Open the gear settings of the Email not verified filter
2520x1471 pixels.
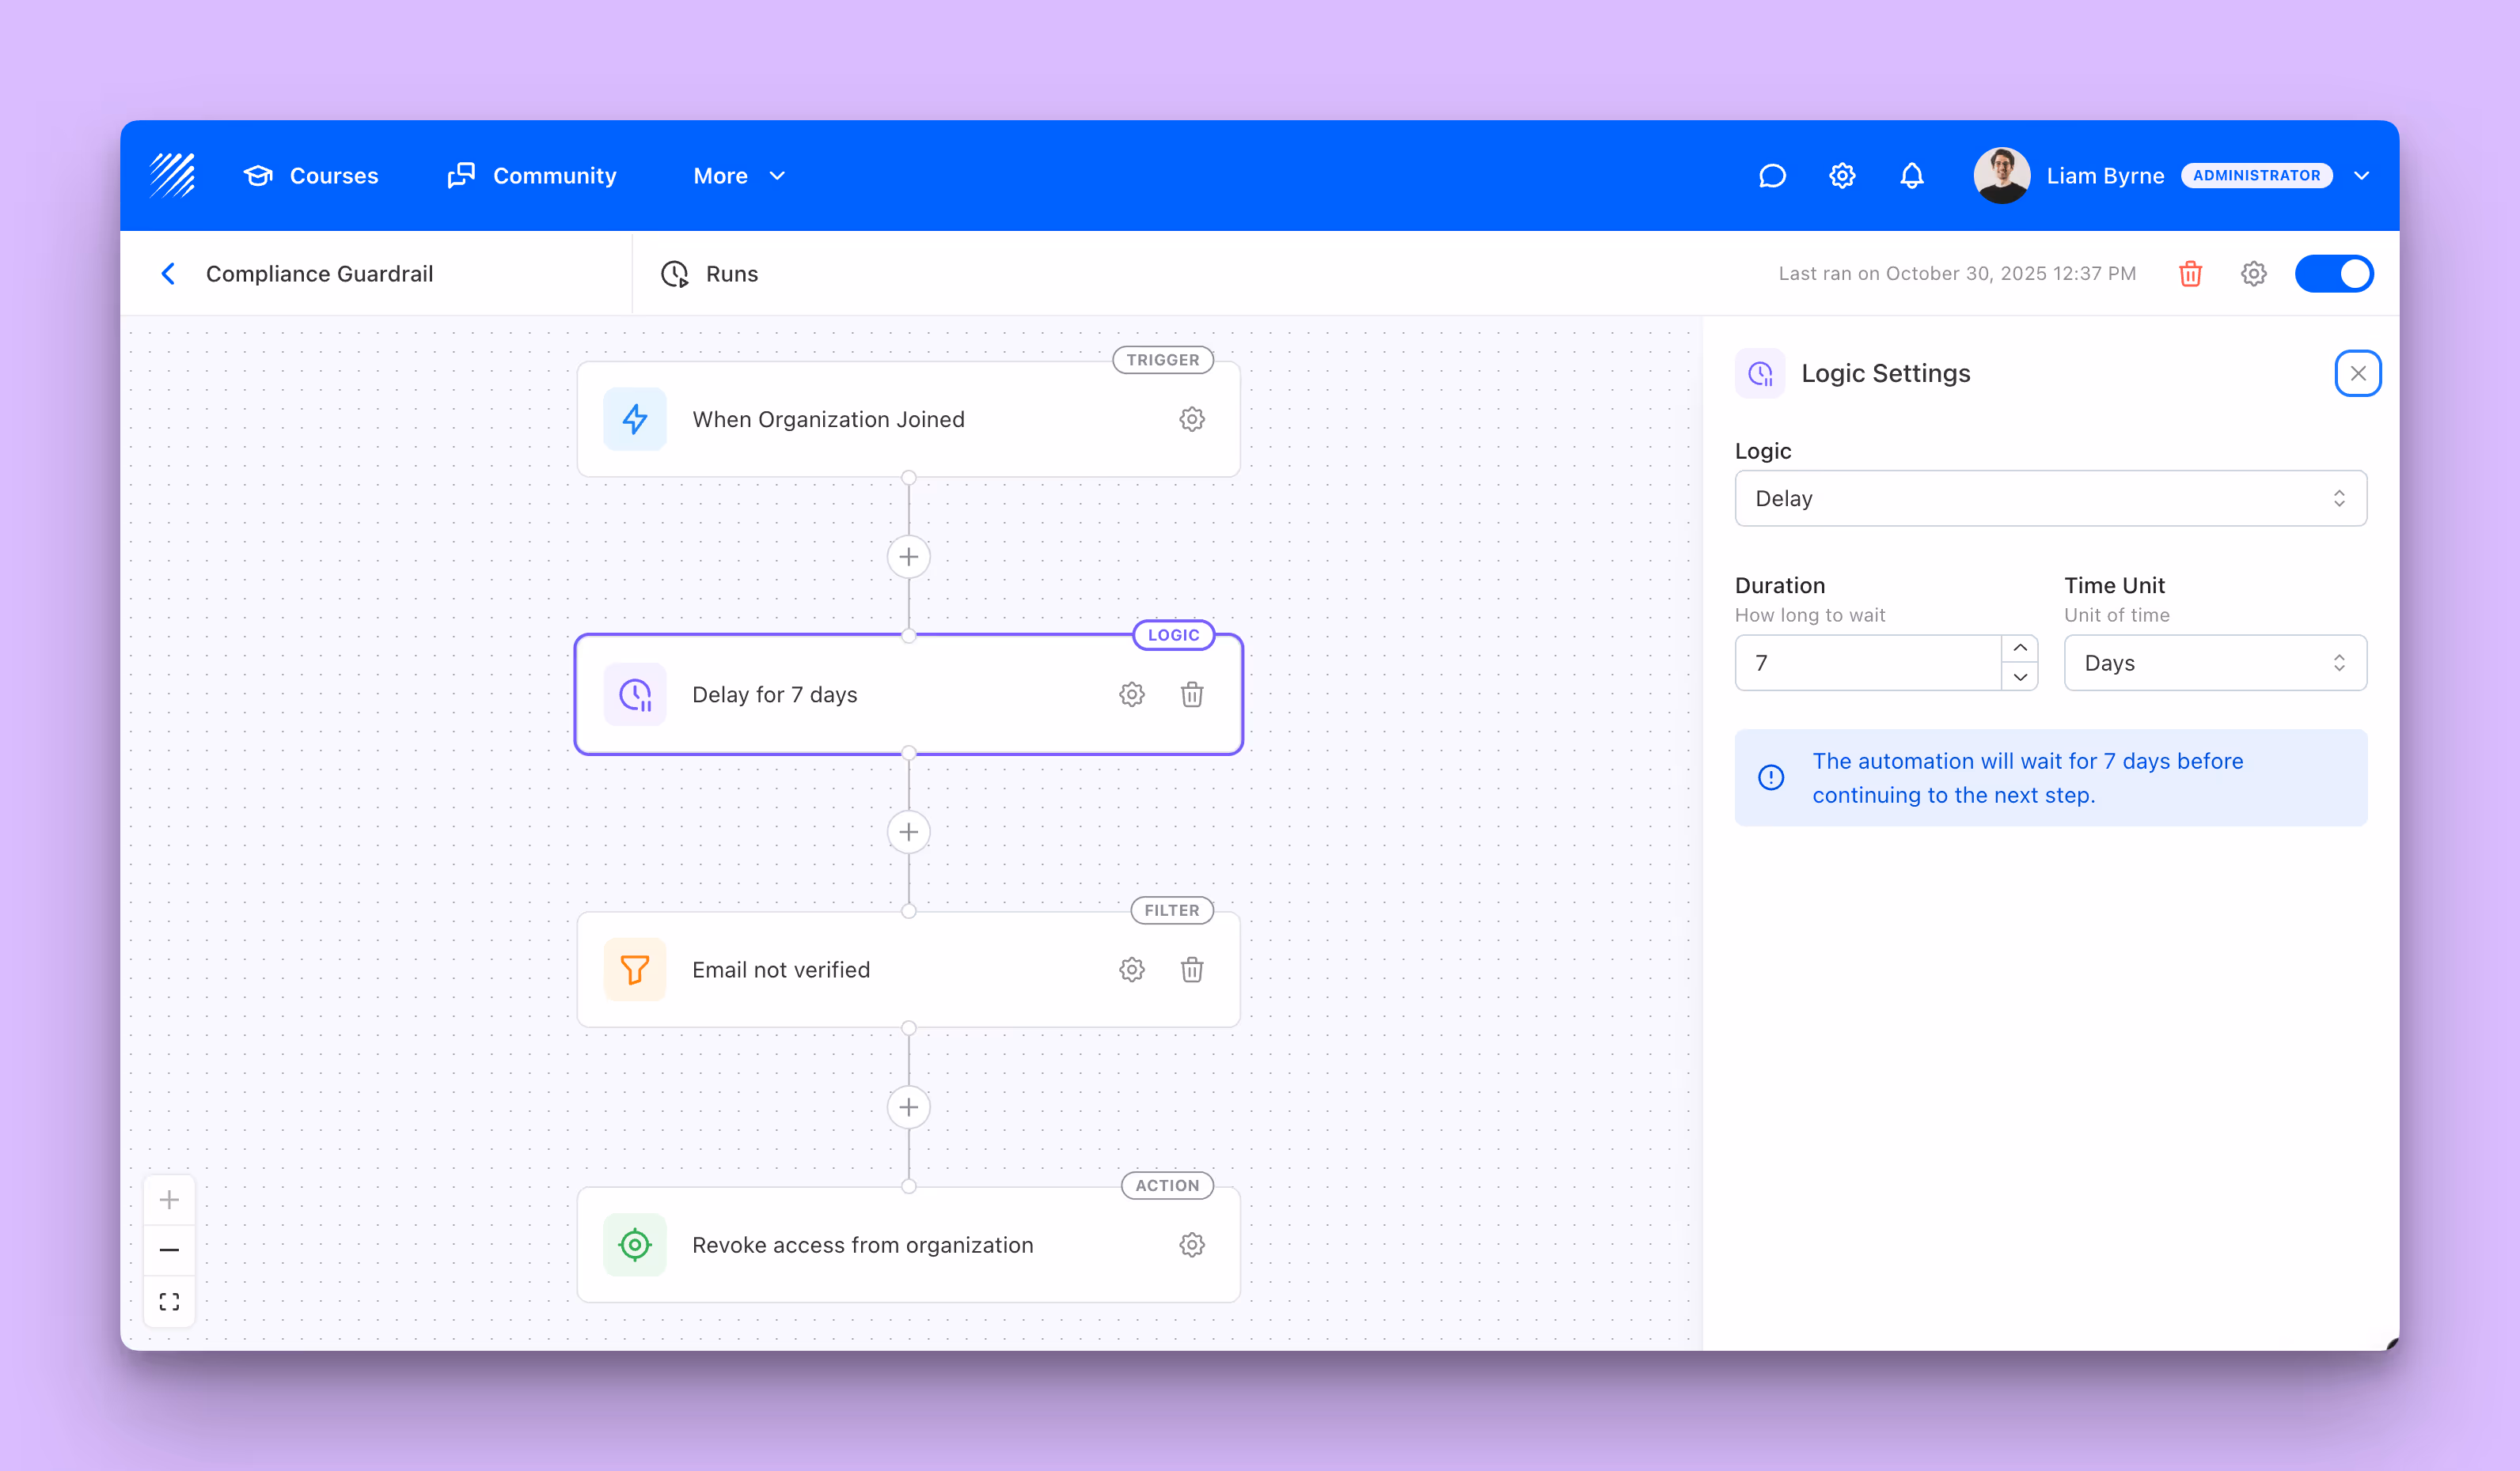(x=1131, y=970)
